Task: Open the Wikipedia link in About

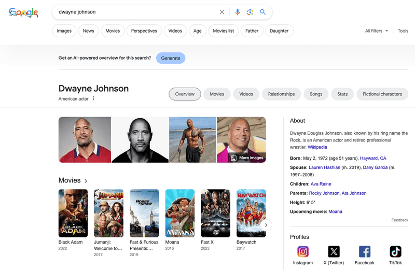Action: (317, 147)
